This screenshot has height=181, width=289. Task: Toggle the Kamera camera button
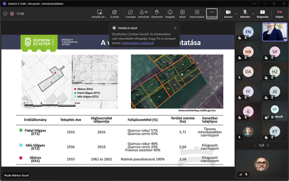click(x=228, y=14)
